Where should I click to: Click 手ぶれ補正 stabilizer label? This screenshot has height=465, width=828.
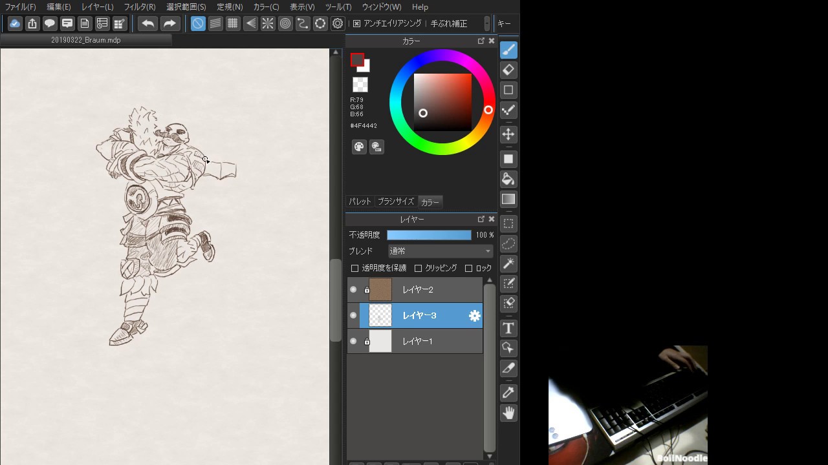click(449, 23)
